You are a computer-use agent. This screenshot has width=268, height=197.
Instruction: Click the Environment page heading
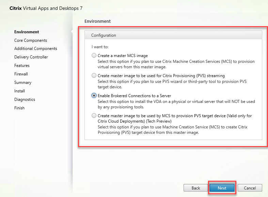[97, 21]
